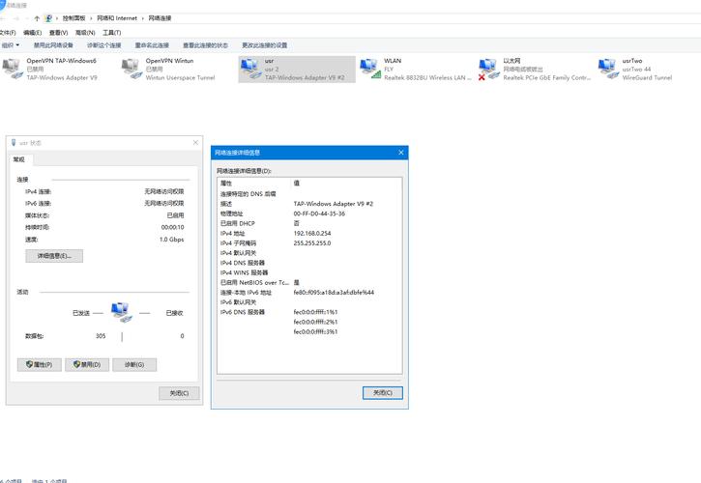Viewport: 701px width, 483px height.
Task: Click the 详细信息(E)... button
Action: pyautogui.click(x=54, y=256)
